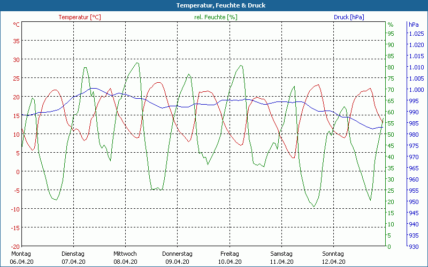Click the blue hPa axis unit label
Image resolution: width=428 pixels, height=267 pixels.
[x=414, y=25]
